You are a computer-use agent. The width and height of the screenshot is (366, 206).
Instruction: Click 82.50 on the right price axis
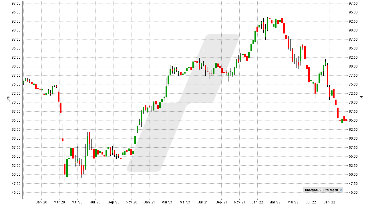353,58
